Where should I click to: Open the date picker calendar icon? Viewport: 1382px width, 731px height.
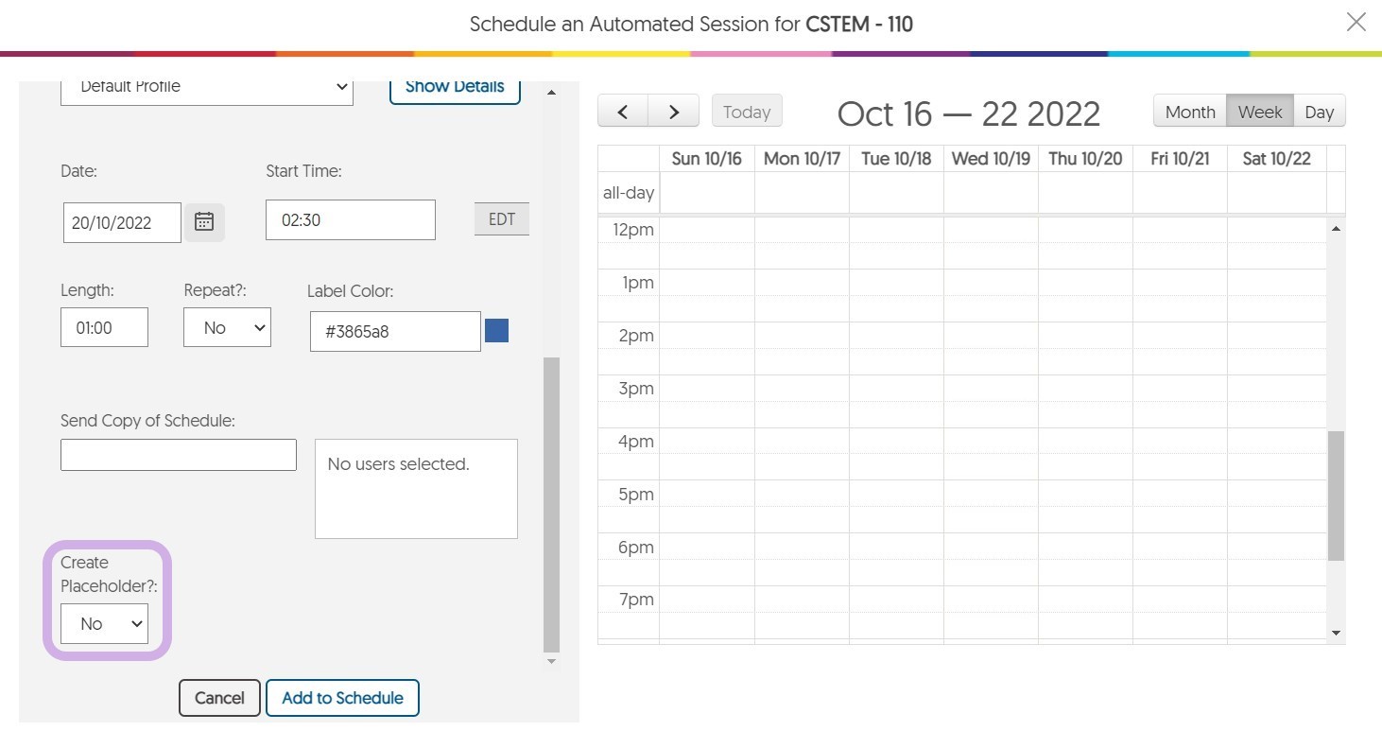(204, 222)
